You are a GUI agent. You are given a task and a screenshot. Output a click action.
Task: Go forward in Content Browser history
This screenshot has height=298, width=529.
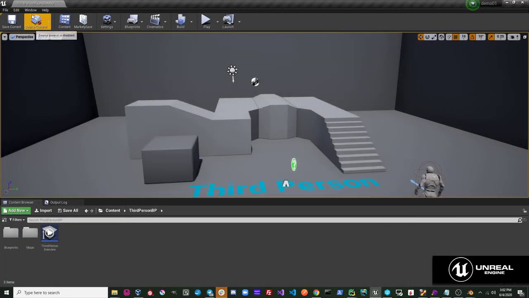pyautogui.click(x=92, y=211)
